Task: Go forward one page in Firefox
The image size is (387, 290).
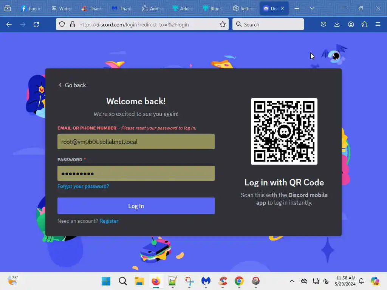Action: point(23,25)
